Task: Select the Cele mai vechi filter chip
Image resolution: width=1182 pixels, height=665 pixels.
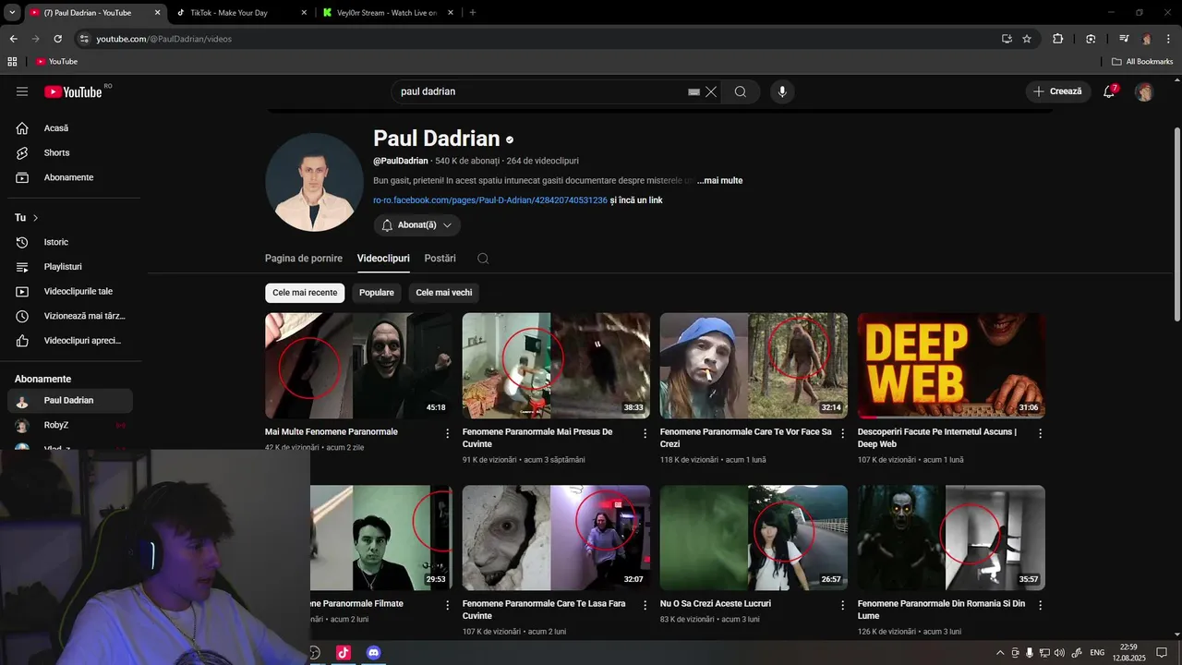Action: [x=444, y=293]
